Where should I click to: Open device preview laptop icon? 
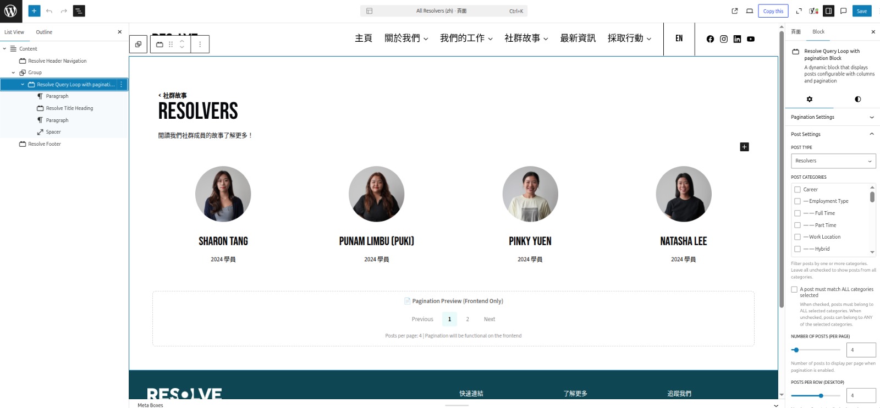coord(750,11)
